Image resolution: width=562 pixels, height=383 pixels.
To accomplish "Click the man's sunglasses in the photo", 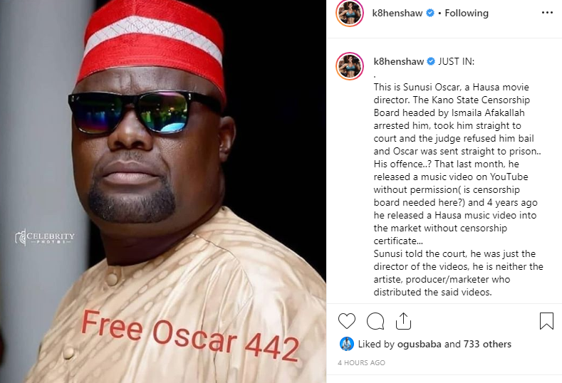I will (x=143, y=112).
